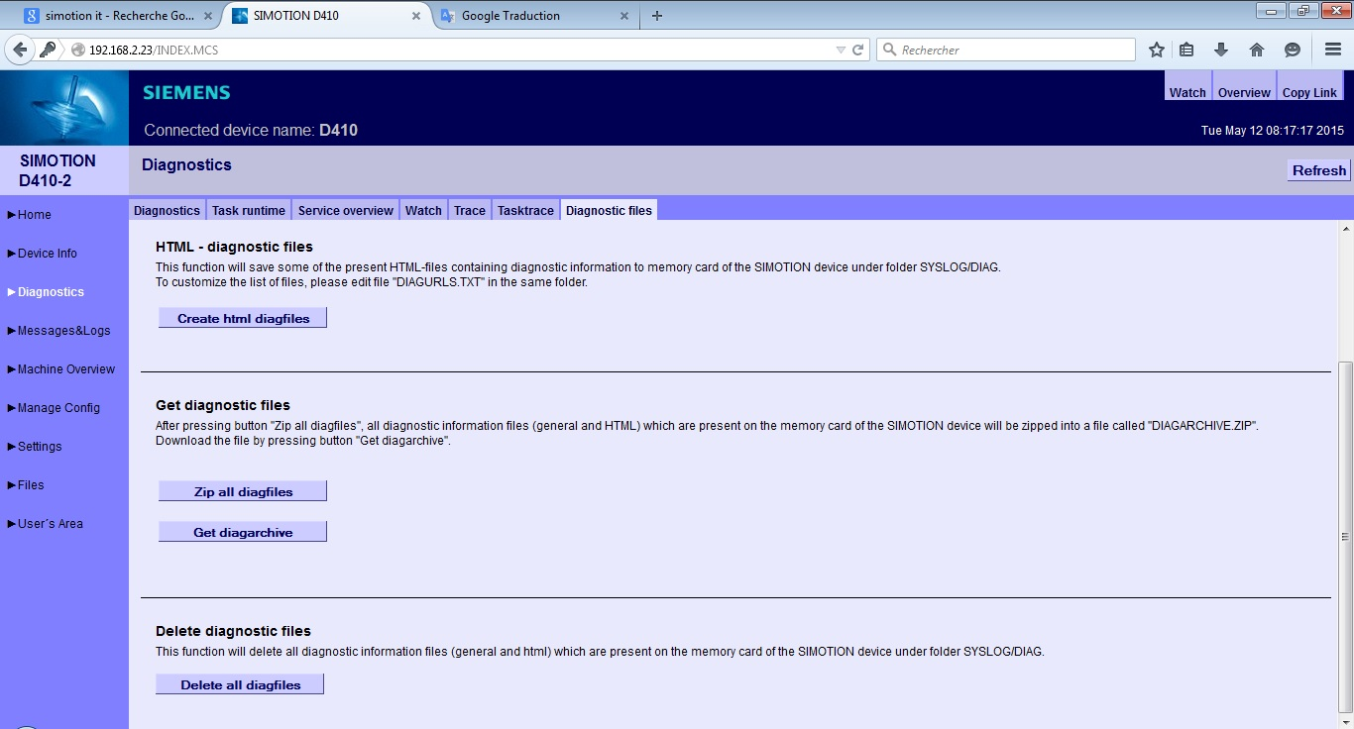
Task: Click the SIEMENS logo text
Action: coord(186,92)
